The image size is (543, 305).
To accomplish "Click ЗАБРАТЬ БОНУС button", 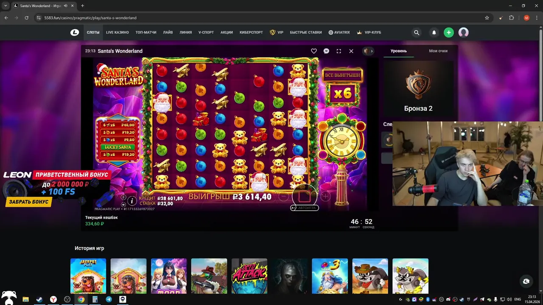I will [x=28, y=202].
